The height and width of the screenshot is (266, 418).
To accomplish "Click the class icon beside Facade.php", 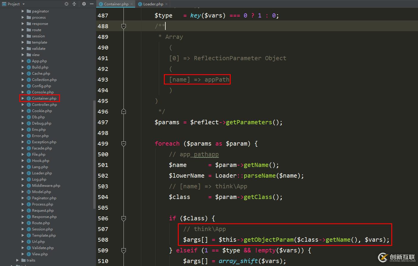I will point(28,148).
